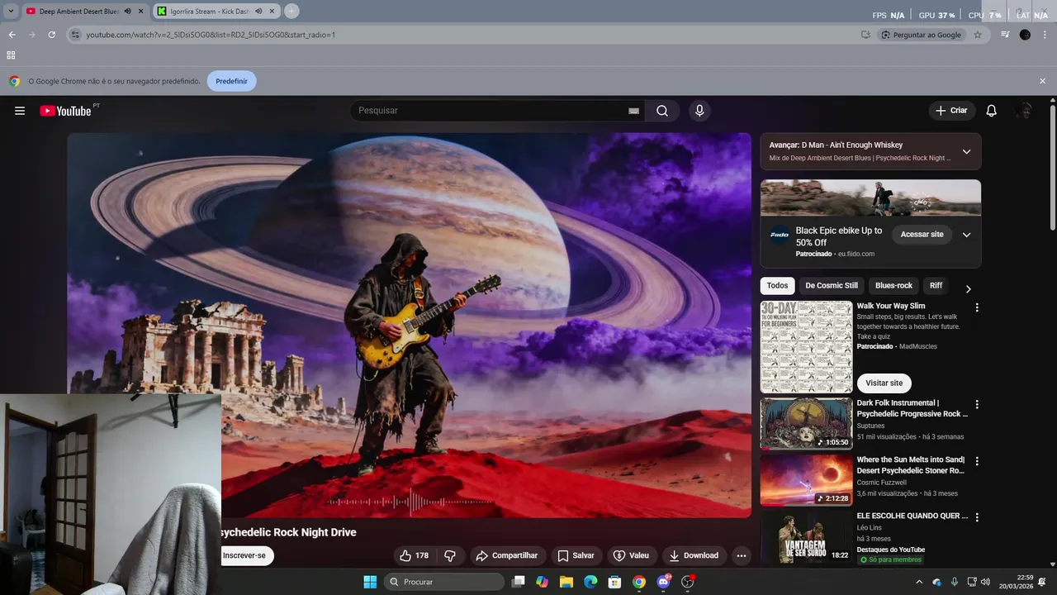Screen dimensions: 1057x595
Task: Open more actions ellipsis under the video
Action: pos(741,555)
